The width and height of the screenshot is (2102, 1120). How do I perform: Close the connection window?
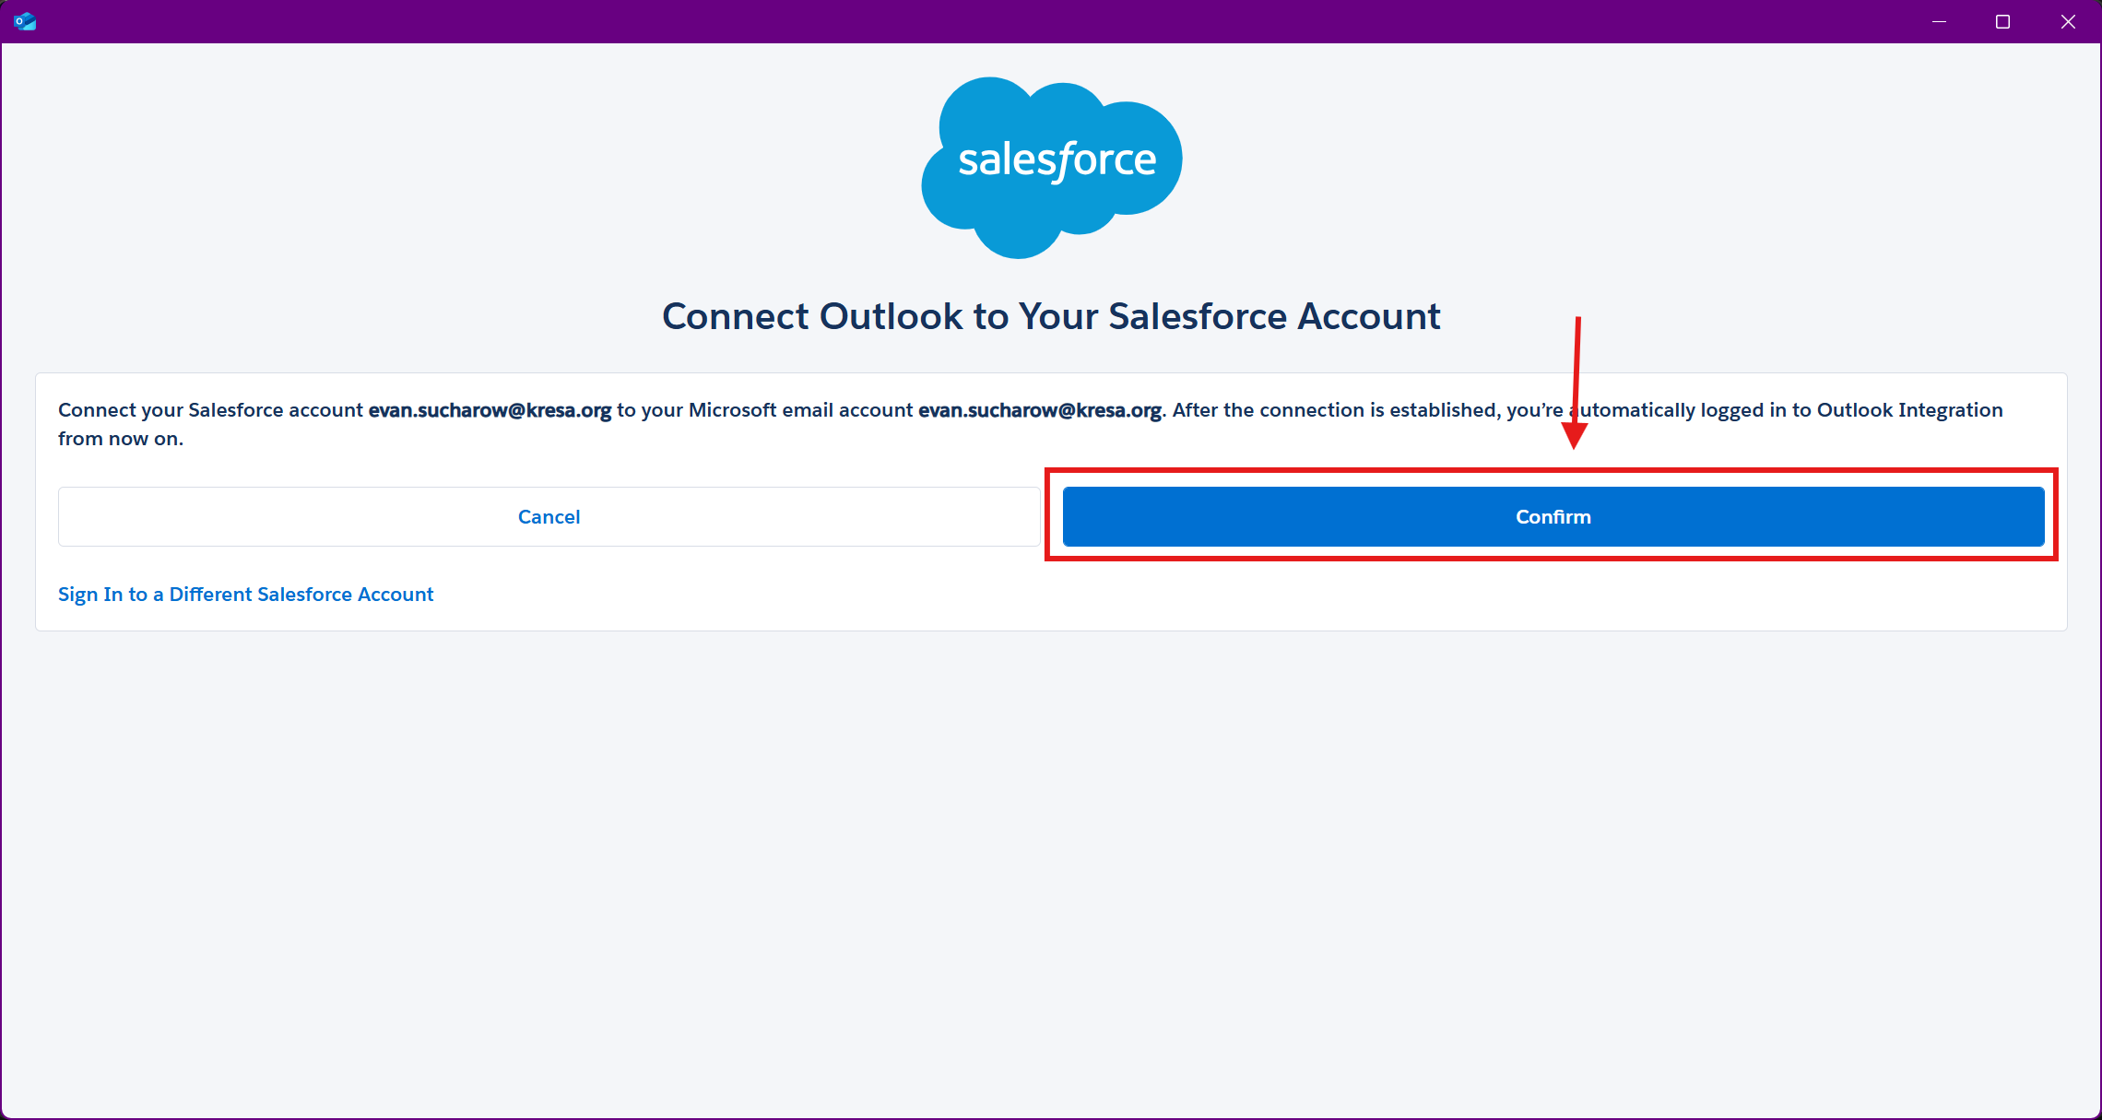pos(2068,21)
